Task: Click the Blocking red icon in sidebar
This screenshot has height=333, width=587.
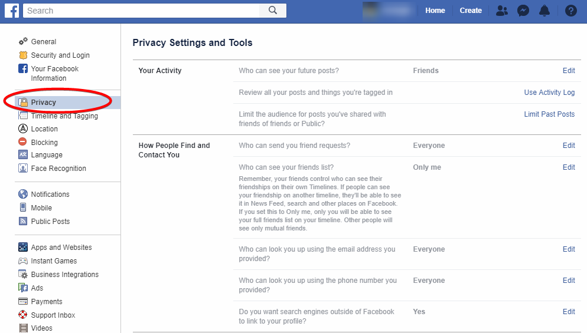Action: 23,142
